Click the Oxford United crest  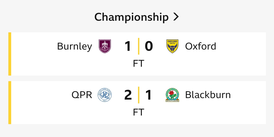pyautogui.click(x=172, y=46)
